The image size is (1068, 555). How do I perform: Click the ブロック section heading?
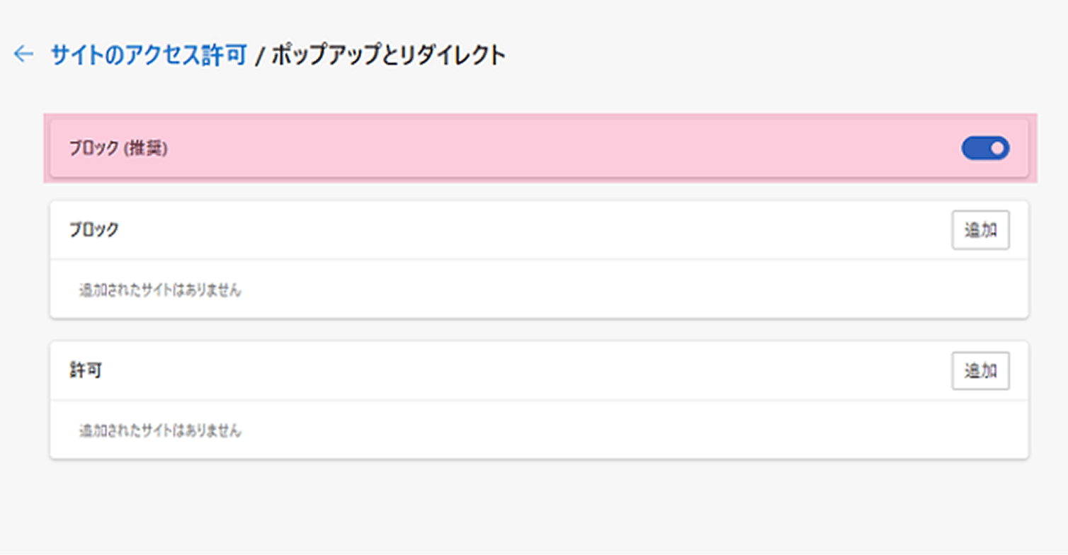click(x=93, y=230)
